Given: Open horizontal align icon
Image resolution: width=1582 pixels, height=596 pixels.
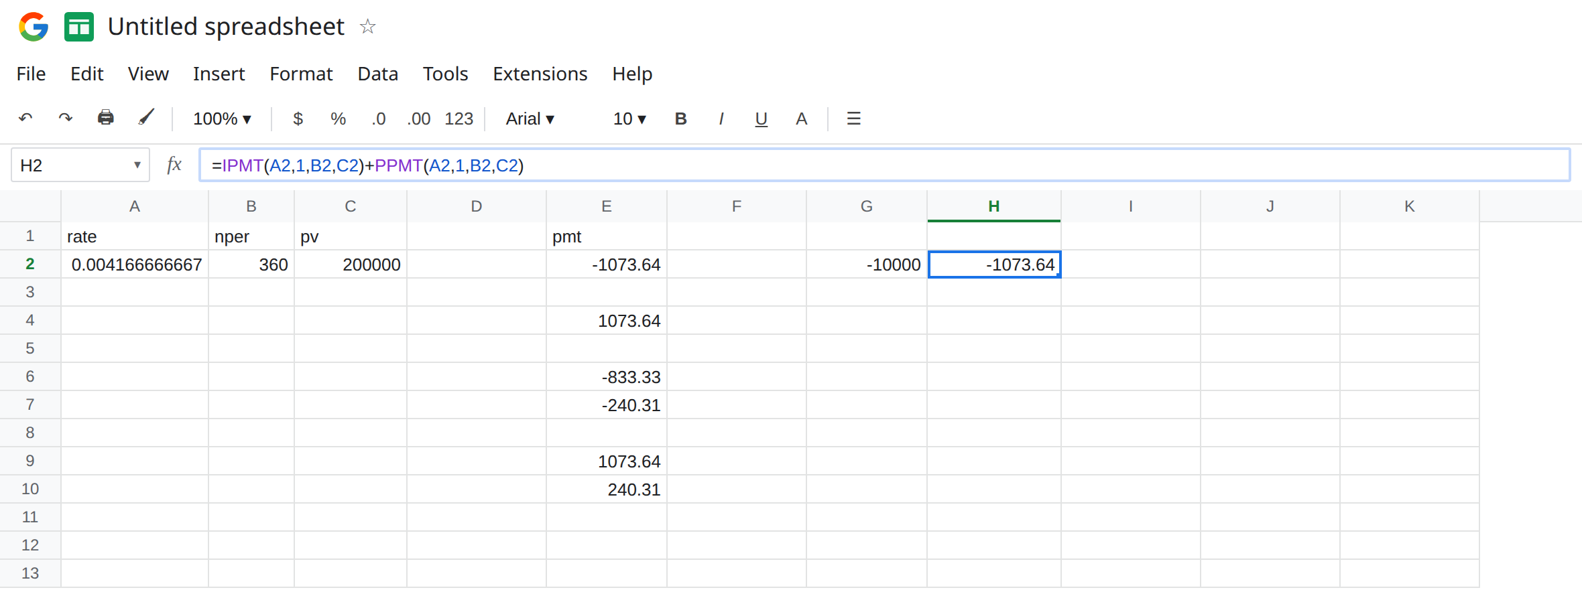Looking at the screenshot, I should click(x=853, y=119).
